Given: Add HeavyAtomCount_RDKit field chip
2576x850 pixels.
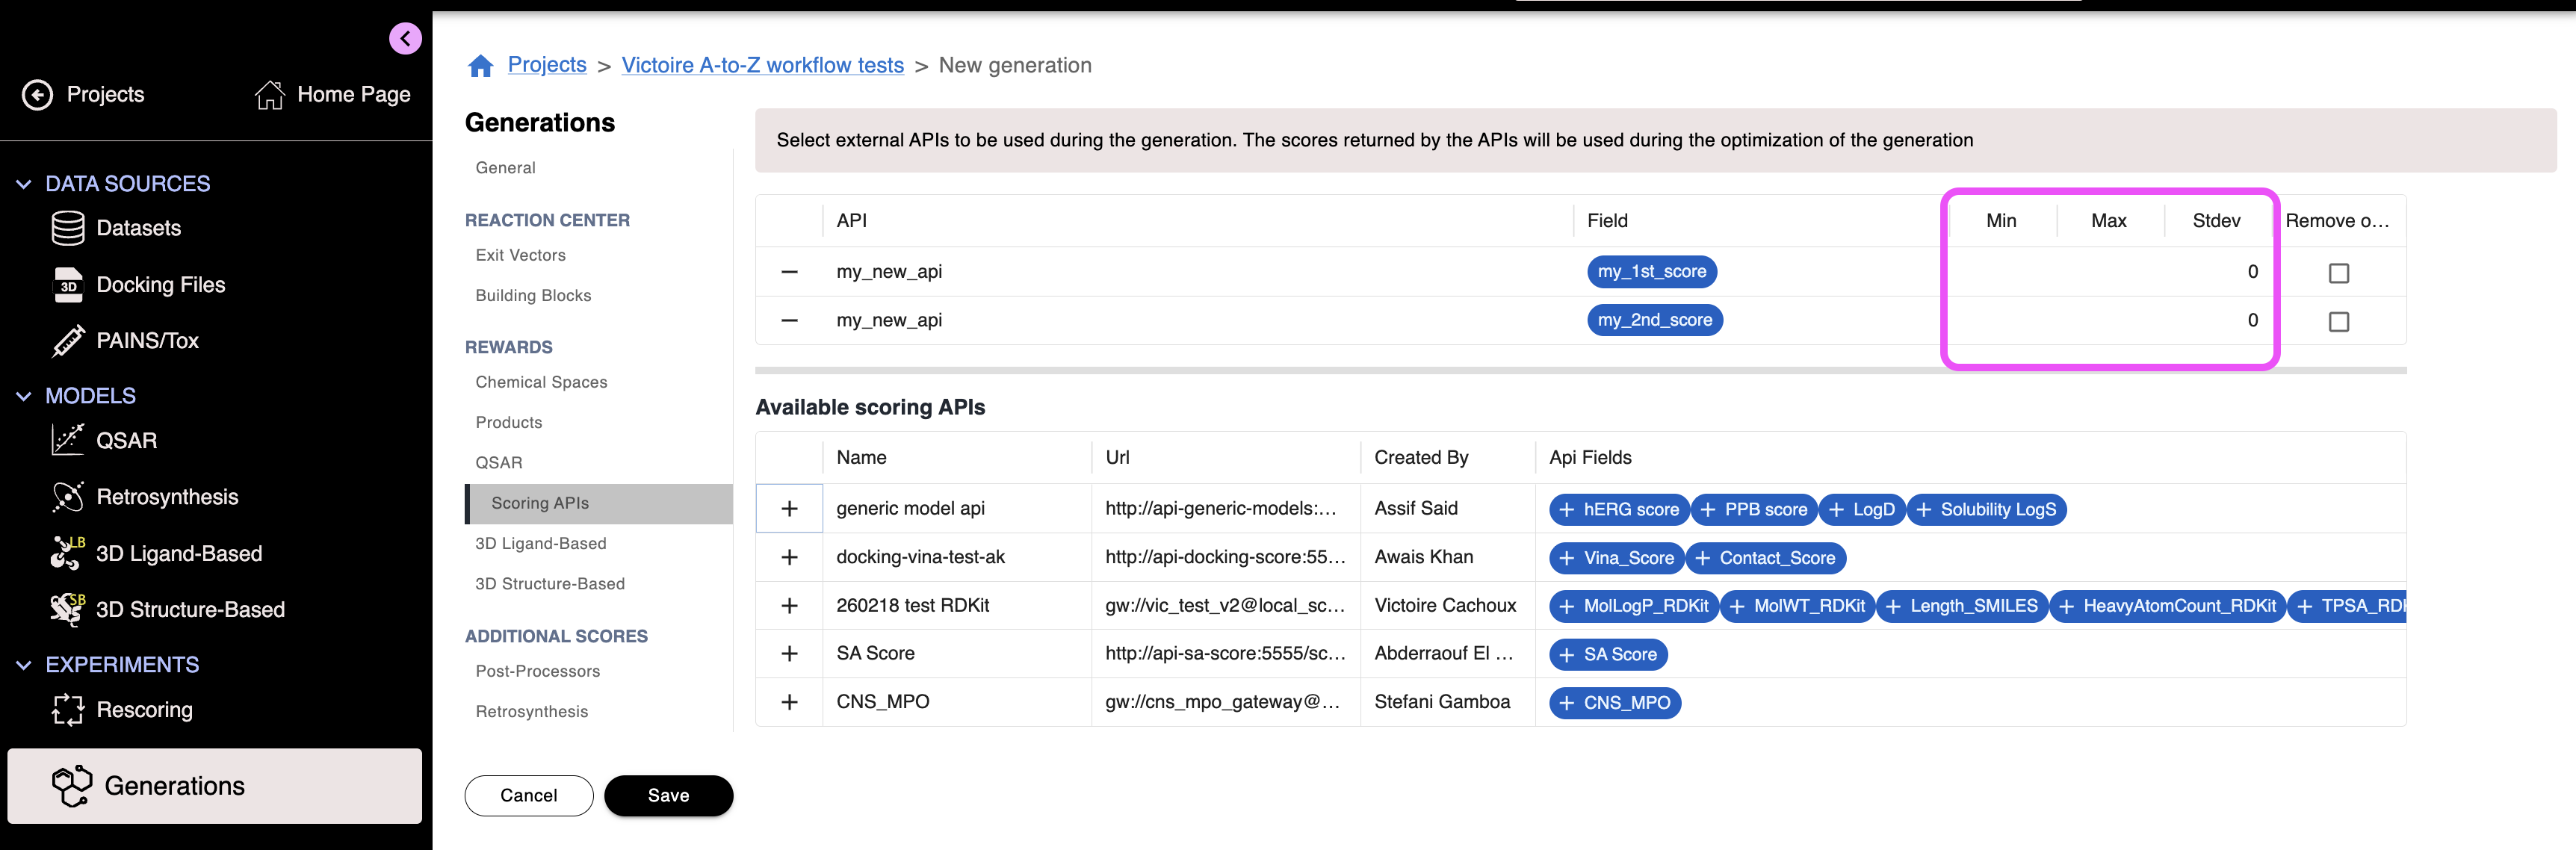Looking at the screenshot, I should 2168,606.
